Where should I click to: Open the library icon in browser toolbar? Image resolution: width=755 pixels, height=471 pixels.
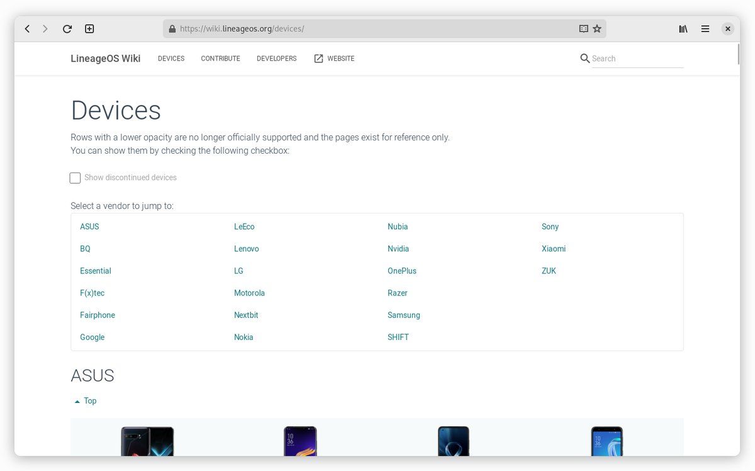click(x=683, y=28)
